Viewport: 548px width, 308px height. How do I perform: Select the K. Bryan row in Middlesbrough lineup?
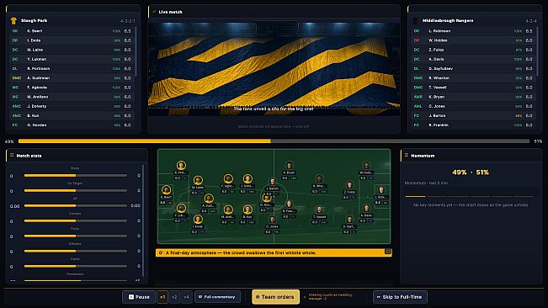point(473,97)
